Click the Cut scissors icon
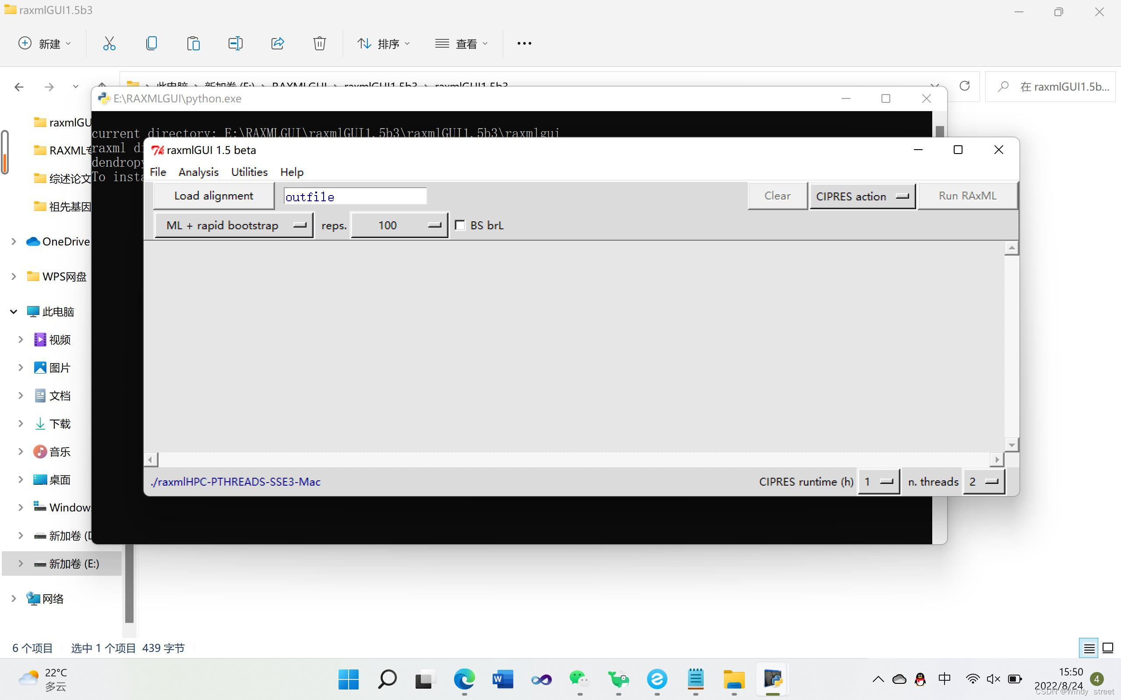The height and width of the screenshot is (700, 1121). (x=109, y=43)
